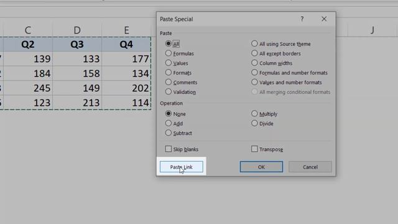Viewport: 398px width, 224px height.
Task: Click cell containing 158
Action: point(77,73)
